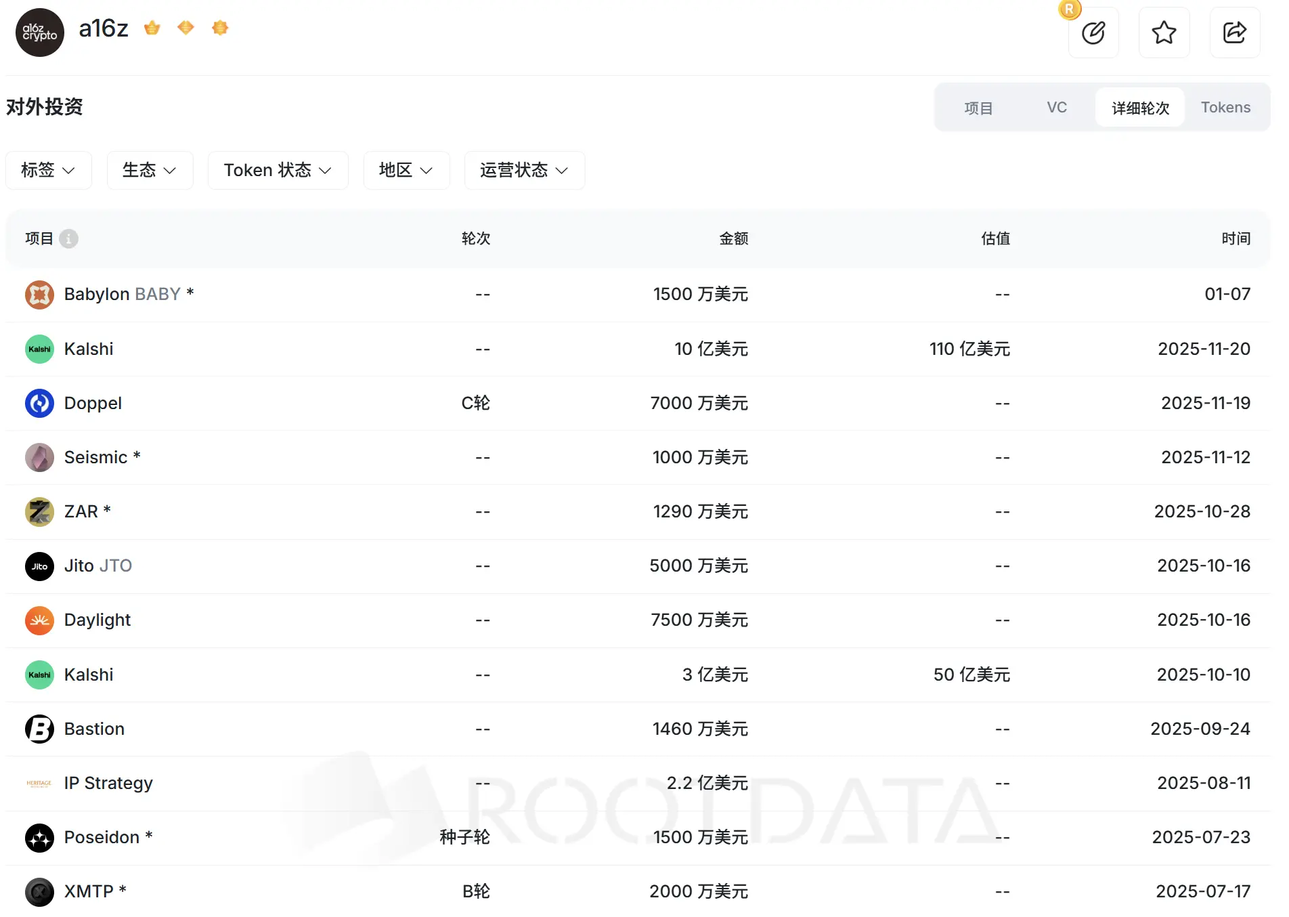Click the Jito project logo icon

point(39,566)
